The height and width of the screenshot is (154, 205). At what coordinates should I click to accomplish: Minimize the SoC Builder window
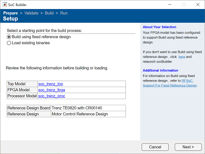(x=168, y=5)
